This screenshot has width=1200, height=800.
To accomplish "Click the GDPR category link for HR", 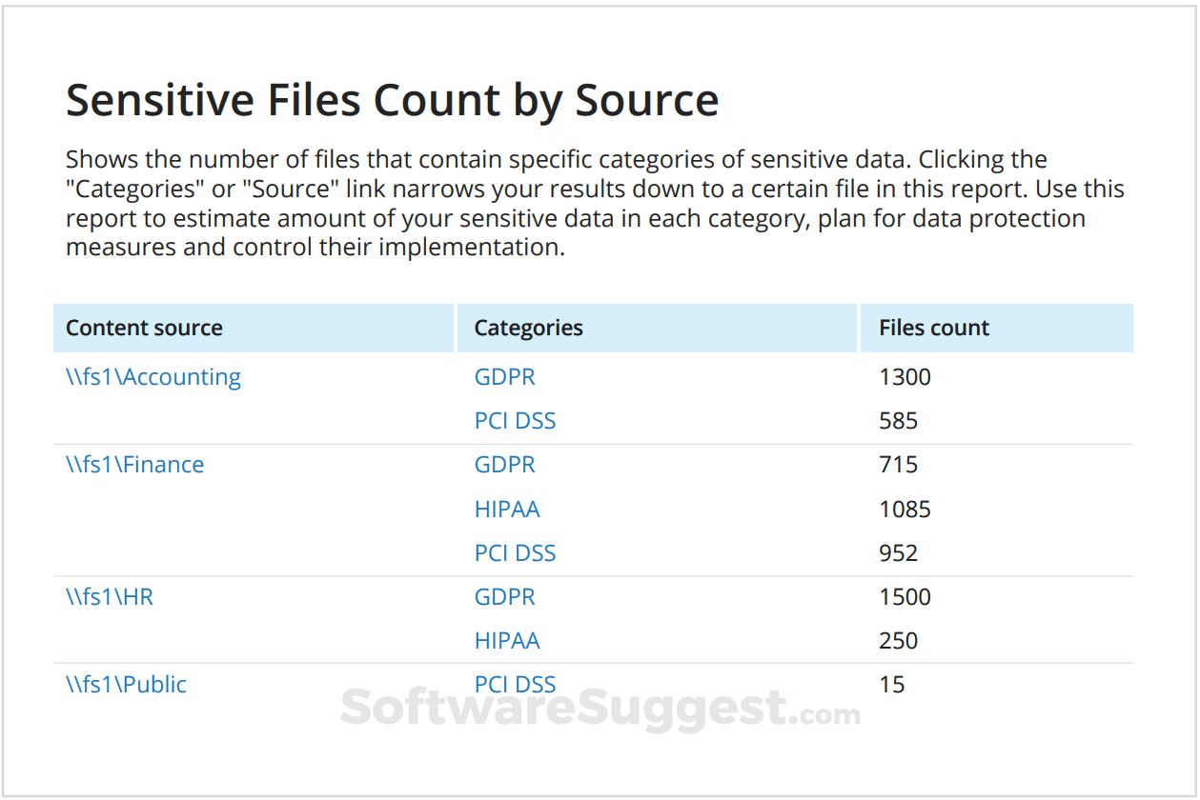I will click(x=504, y=597).
